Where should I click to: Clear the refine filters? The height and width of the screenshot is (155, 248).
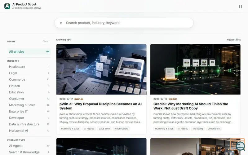[x=45, y=42]
